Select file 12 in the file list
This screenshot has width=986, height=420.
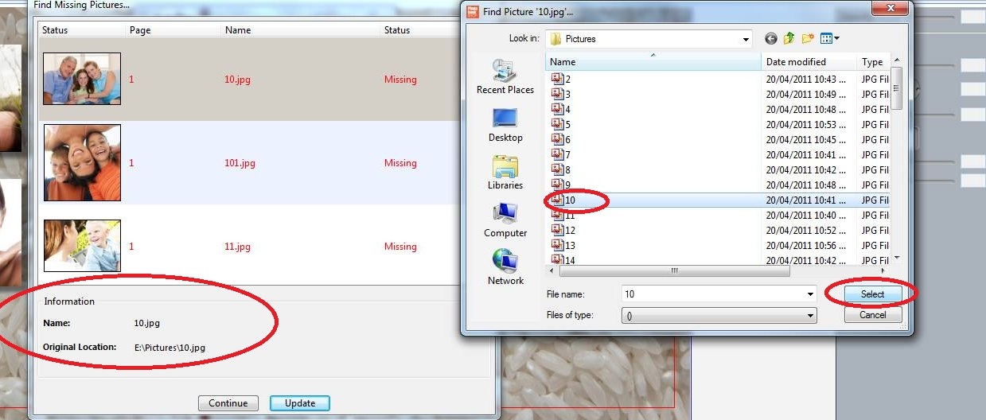pyautogui.click(x=570, y=231)
